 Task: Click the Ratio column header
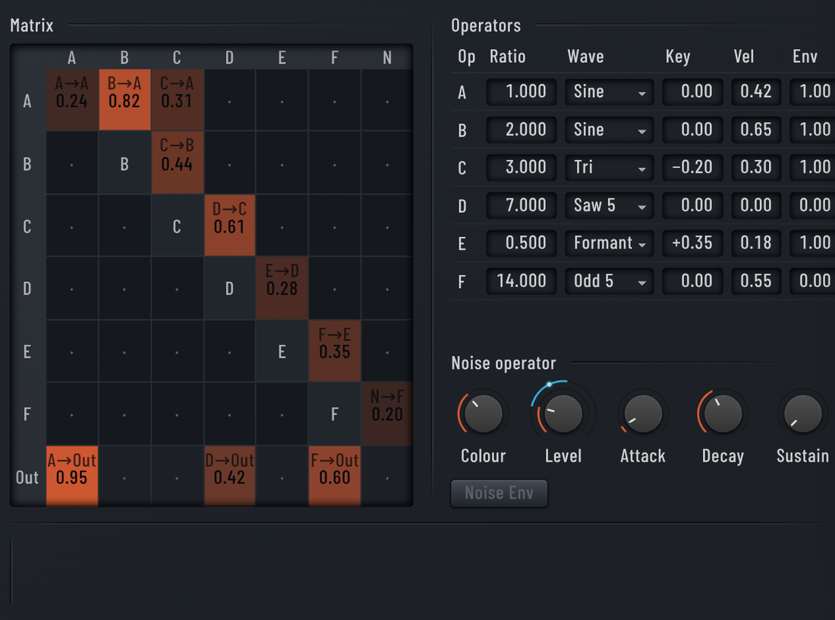pyautogui.click(x=508, y=57)
